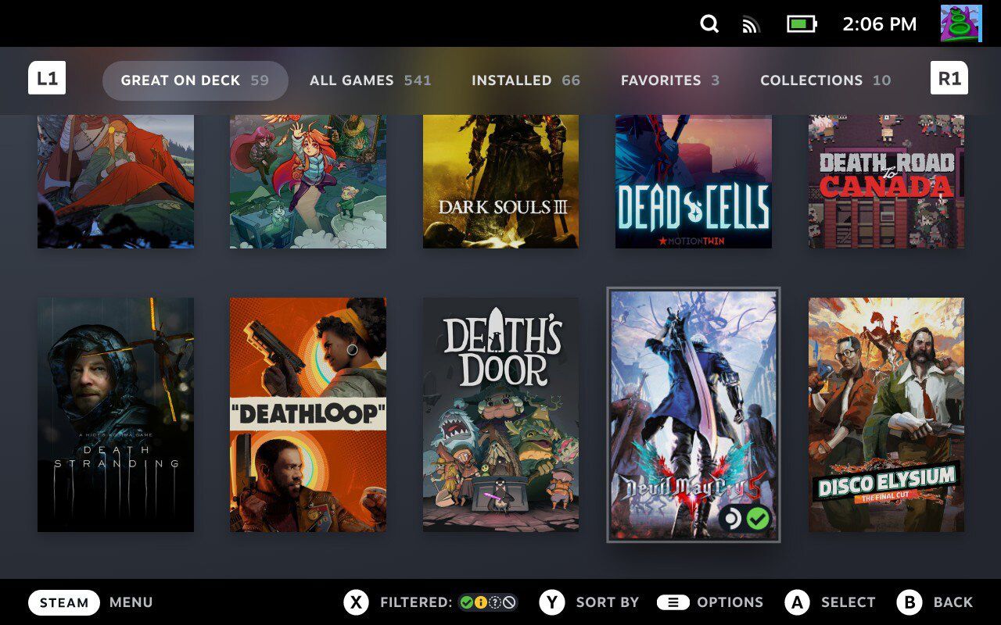Open the Deathloop game cover
Viewport: 1001px width, 625px height.
pyautogui.click(x=308, y=415)
